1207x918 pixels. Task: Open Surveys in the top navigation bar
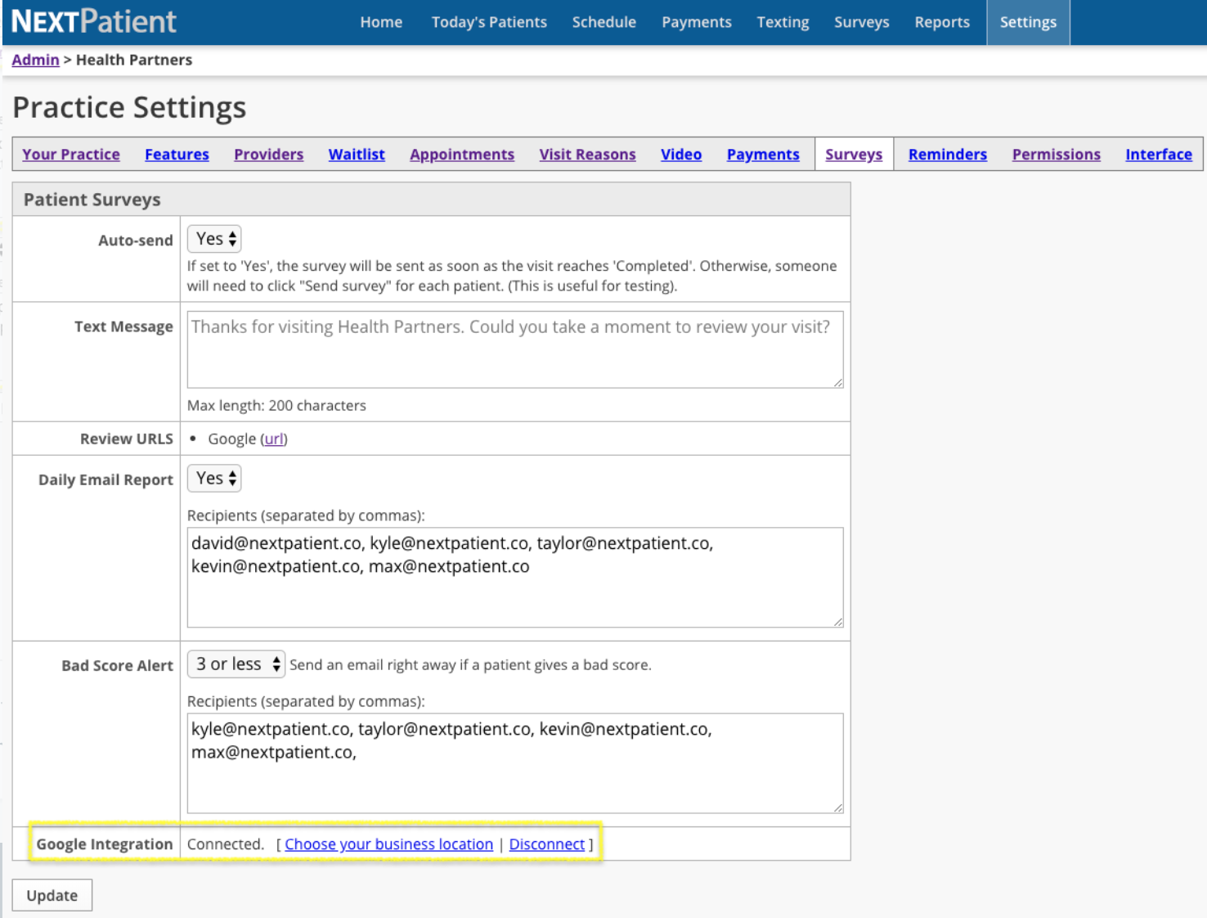click(861, 22)
